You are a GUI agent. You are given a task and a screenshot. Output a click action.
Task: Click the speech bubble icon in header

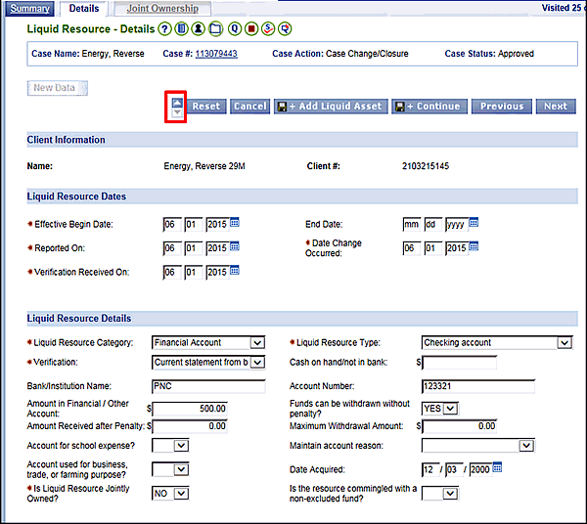tap(284, 29)
